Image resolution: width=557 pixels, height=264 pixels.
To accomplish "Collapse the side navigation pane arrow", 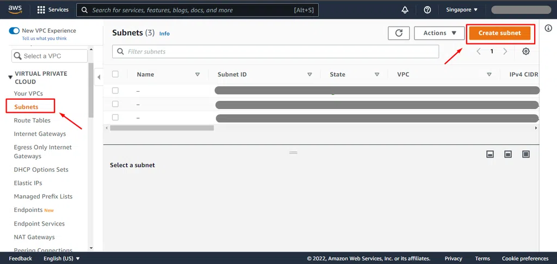I will [x=99, y=77].
